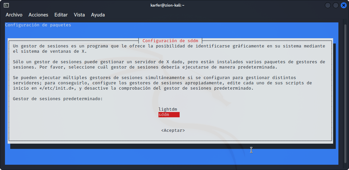Close the terminal with the blue X

(343, 5)
